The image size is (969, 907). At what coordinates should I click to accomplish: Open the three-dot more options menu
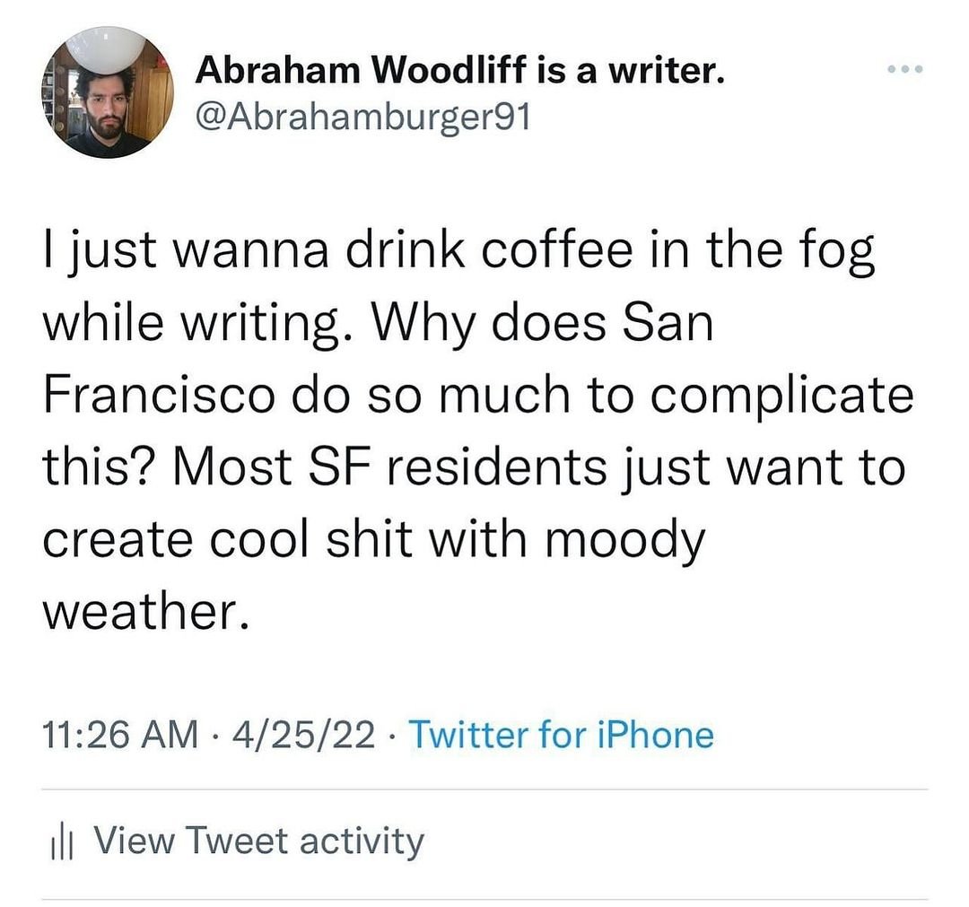(903, 69)
